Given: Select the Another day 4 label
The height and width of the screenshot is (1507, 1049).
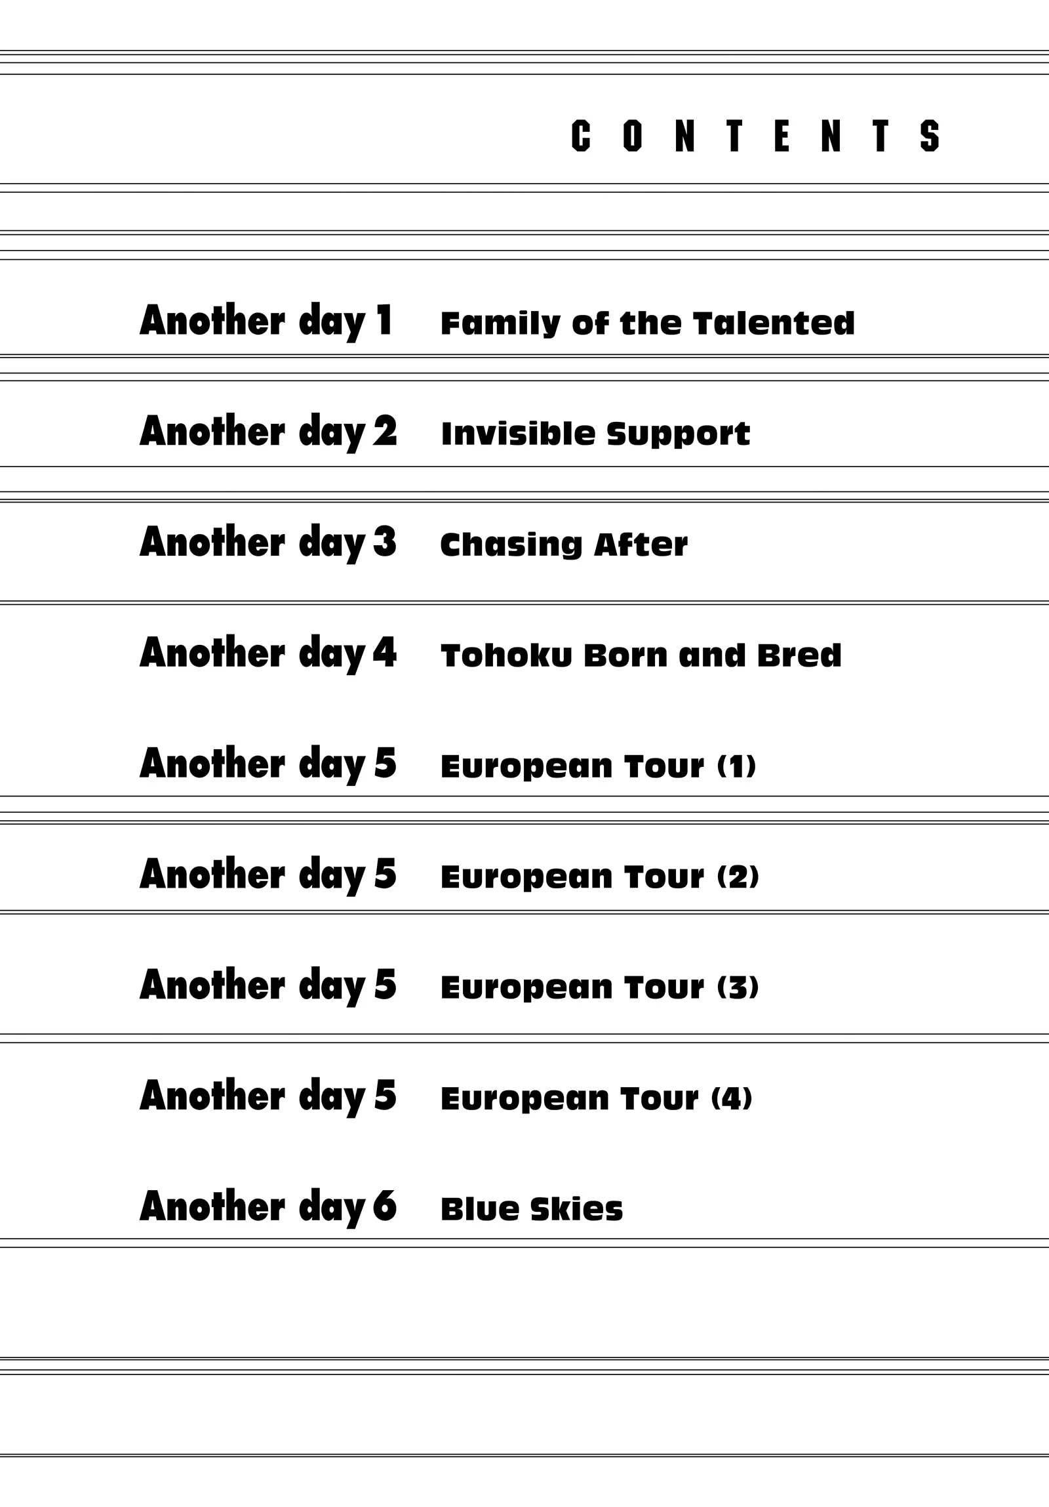Looking at the screenshot, I should coord(268,654).
